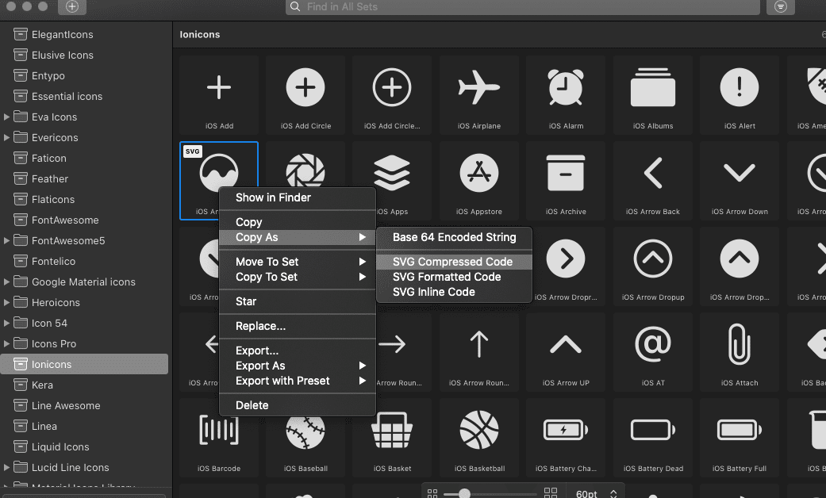
Task: Select the iOS Alarm clock icon
Action: click(566, 94)
